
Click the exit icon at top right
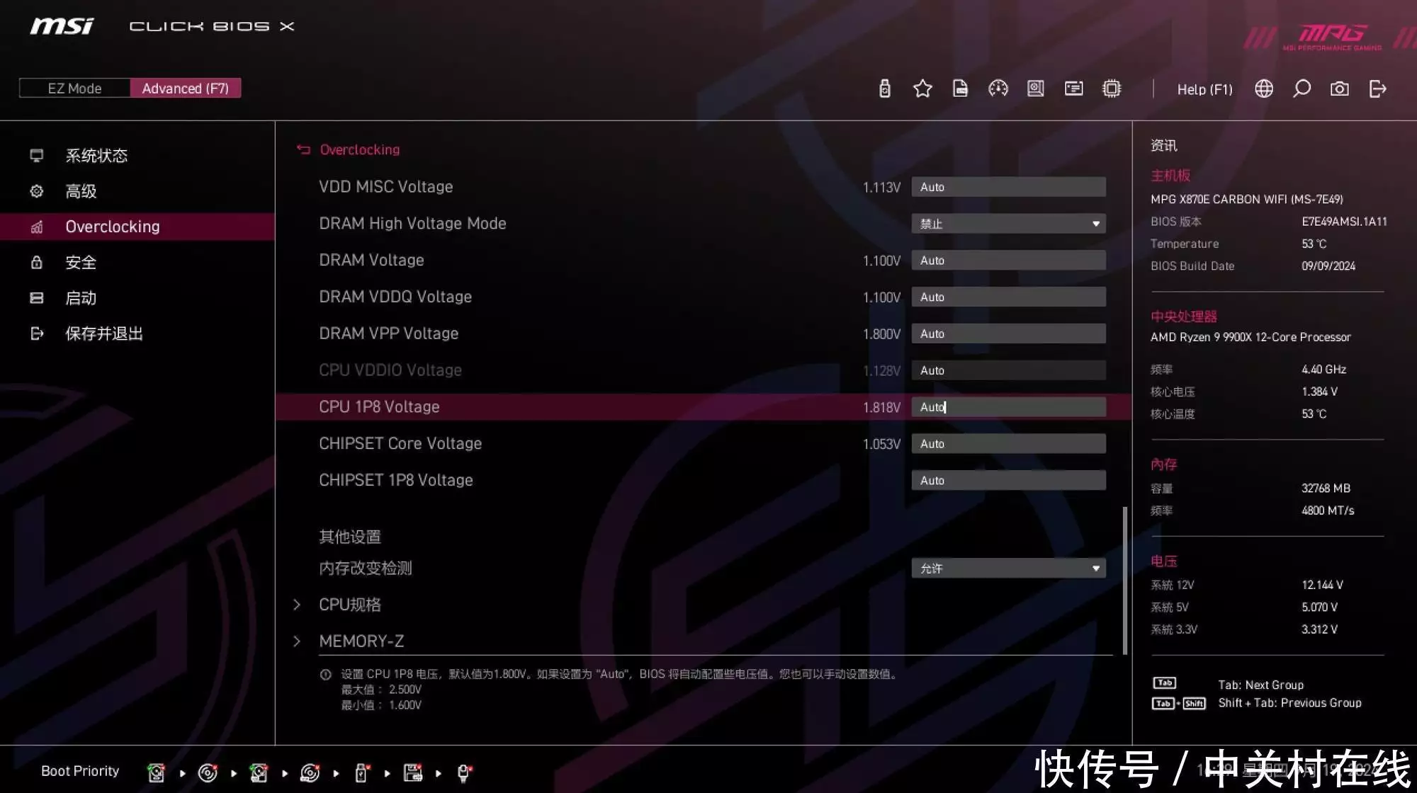pyautogui.click(x=1377, y=89)
